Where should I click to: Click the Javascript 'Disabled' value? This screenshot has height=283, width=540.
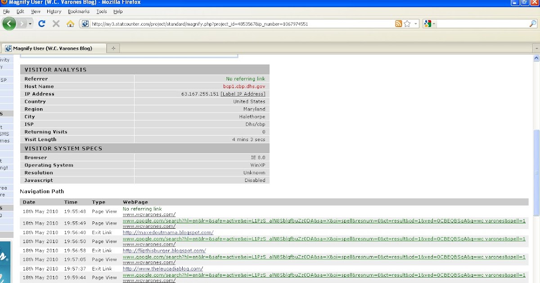coord(254,180)
